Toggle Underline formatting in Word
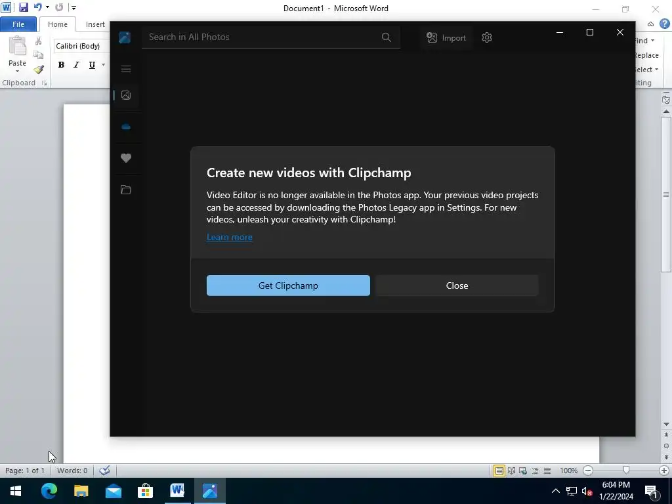This screenshot has width=672, height=504. [x=92, y=65]
